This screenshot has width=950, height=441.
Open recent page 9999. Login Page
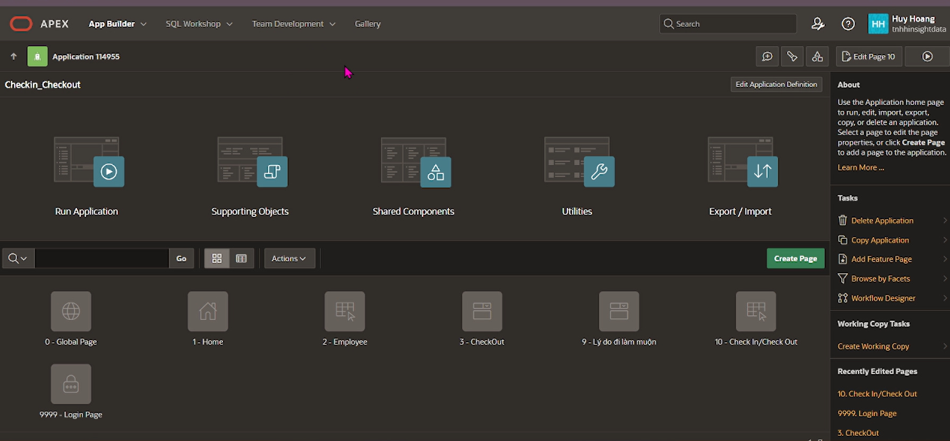pyautogui.click(x=867, y=413)
